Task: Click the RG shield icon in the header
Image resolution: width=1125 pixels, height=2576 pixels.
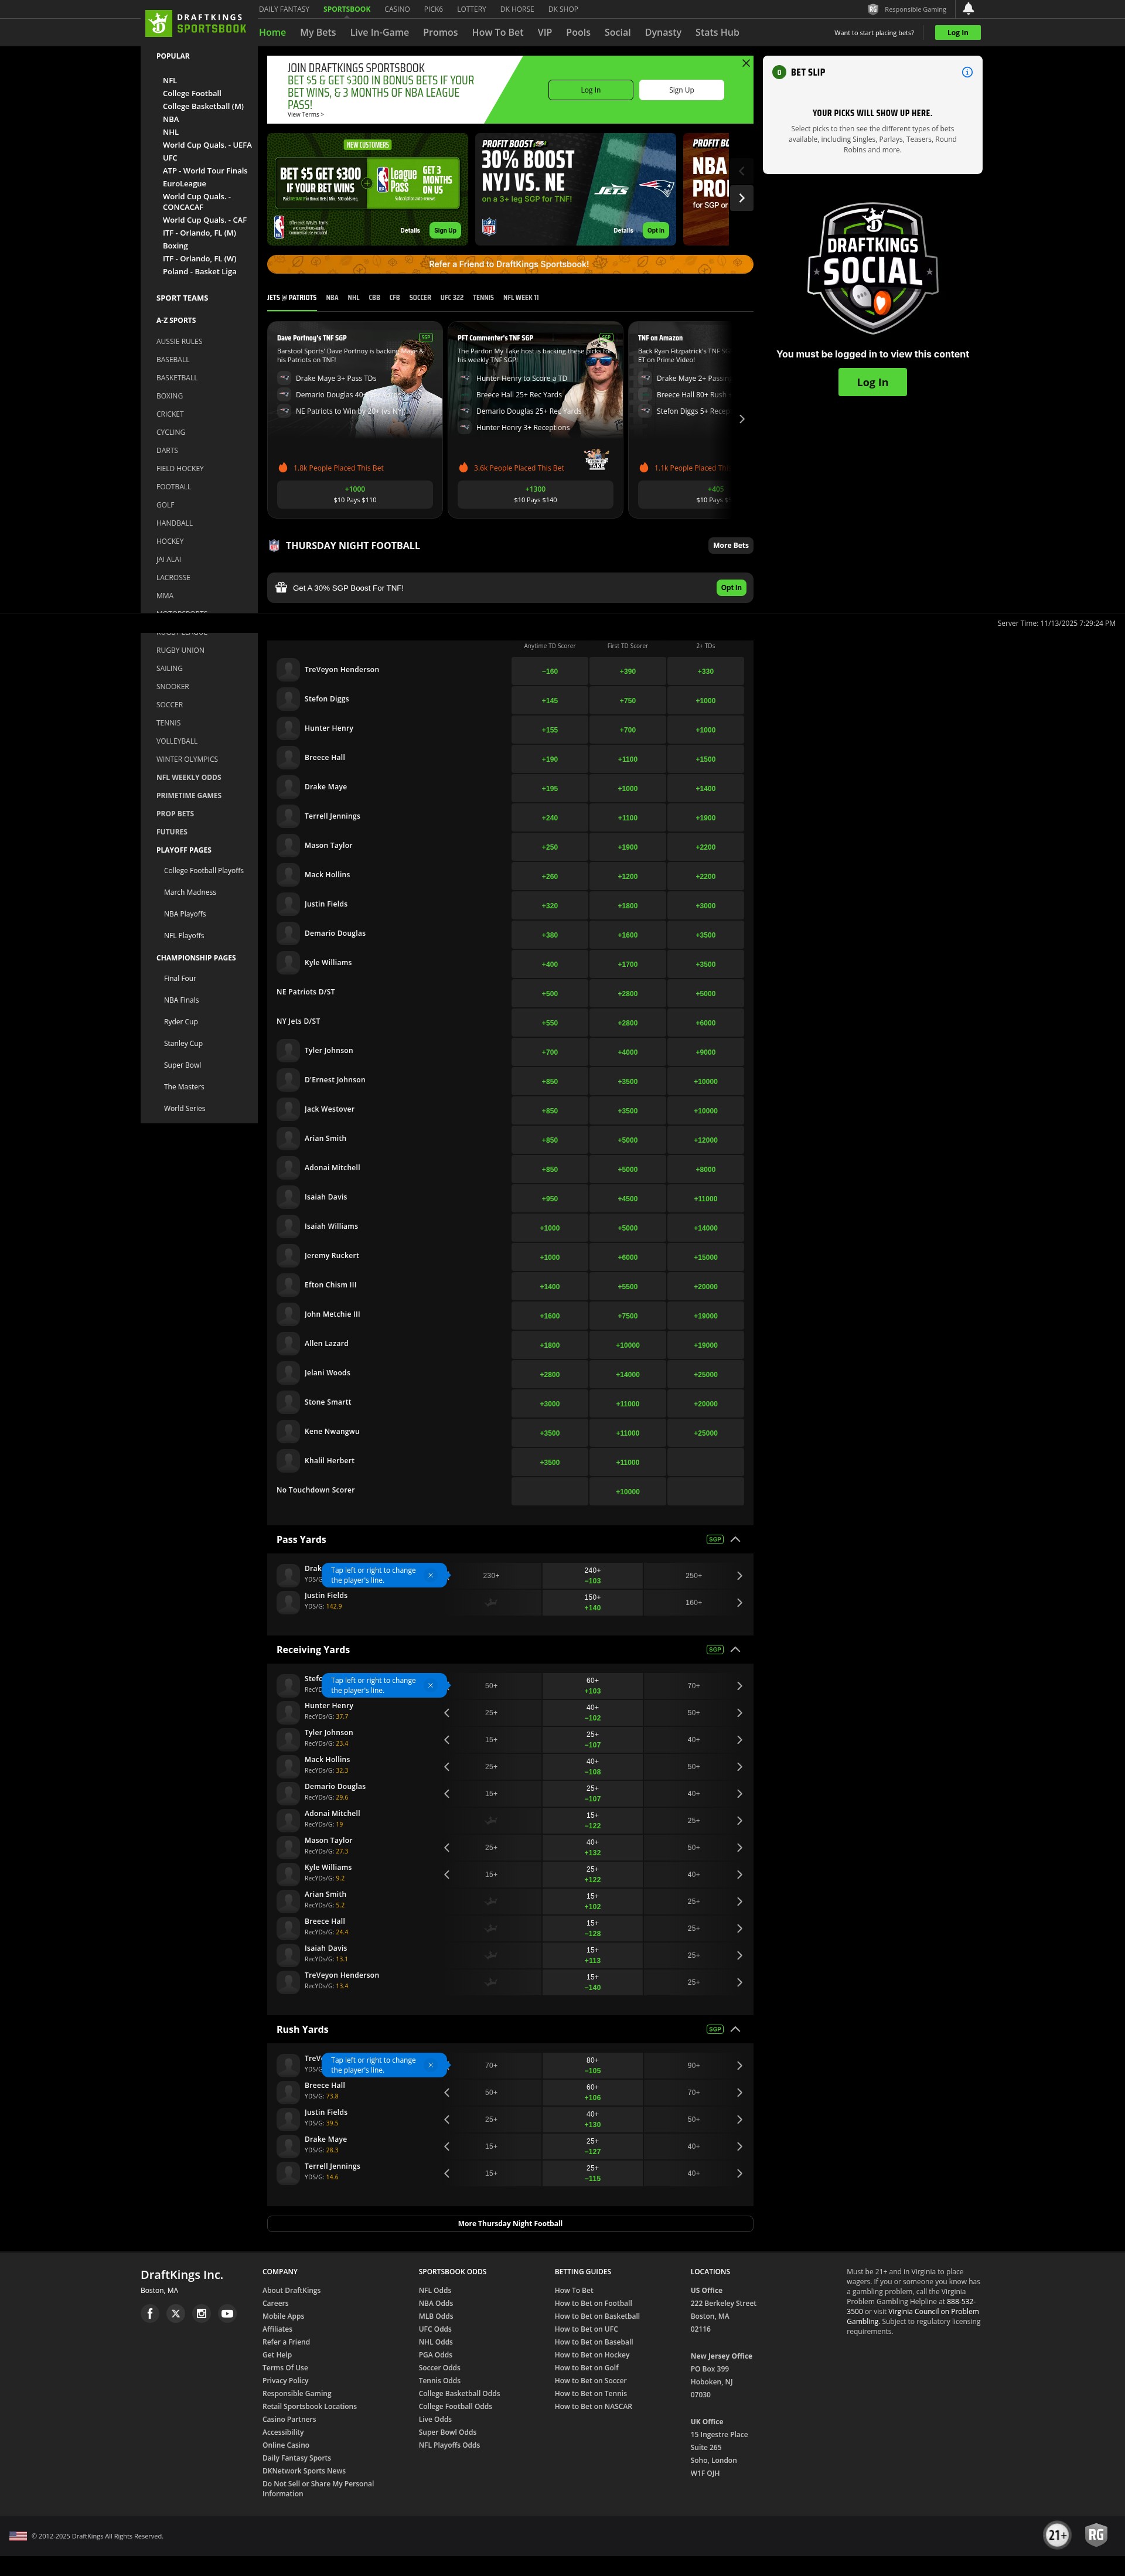Action: [873, 9]
